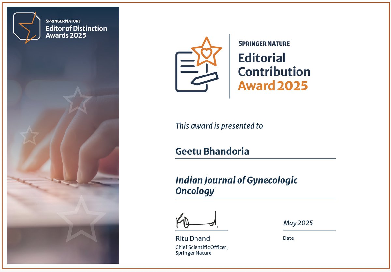Click the signer name "Ritu Dhand"
The image size is (391, 272).
coord(193,238)
